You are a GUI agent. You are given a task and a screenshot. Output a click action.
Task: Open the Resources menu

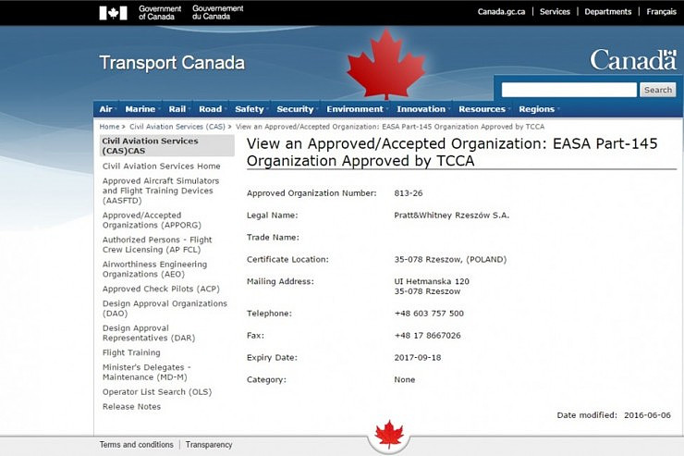(482, 109)
